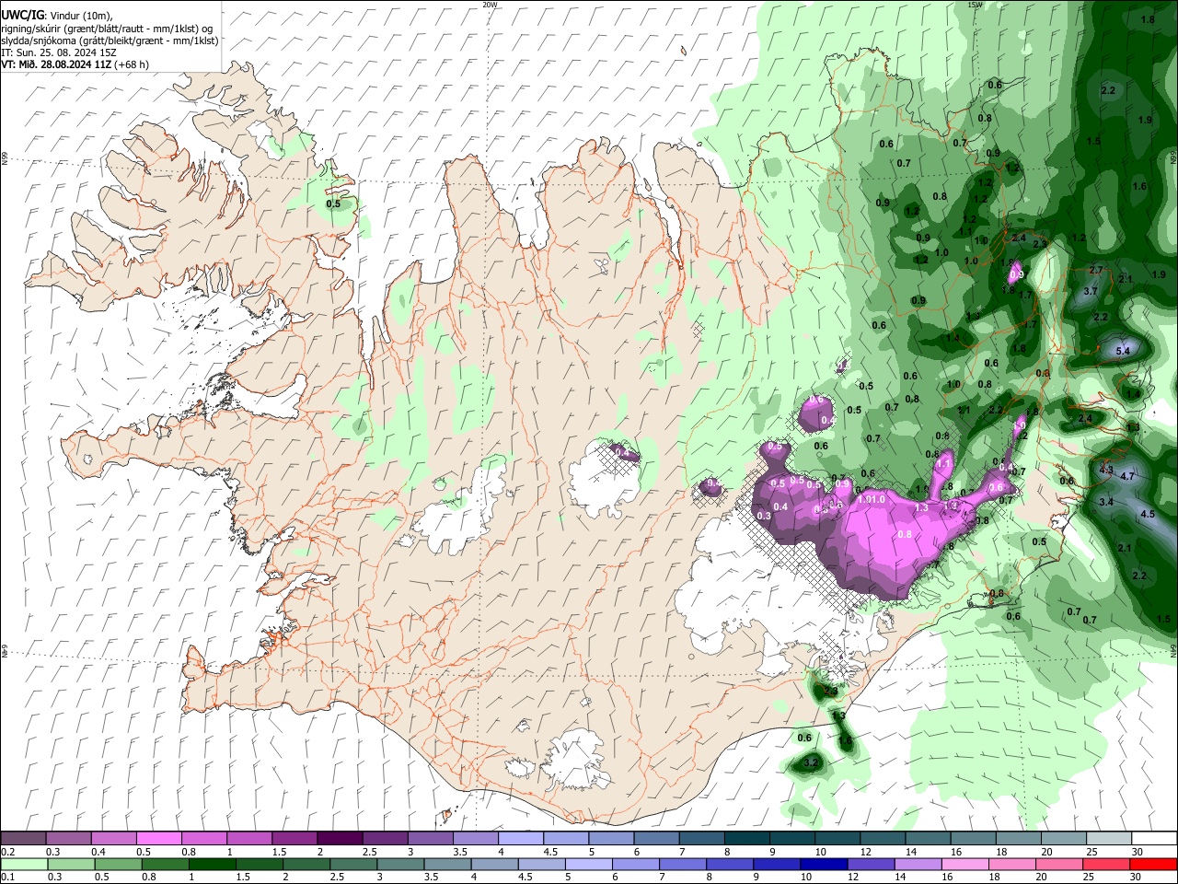
Task: Click the bright pink swatch between 0.5 and 0.8 in the upper legend row
Action: [x=158, y=838]
